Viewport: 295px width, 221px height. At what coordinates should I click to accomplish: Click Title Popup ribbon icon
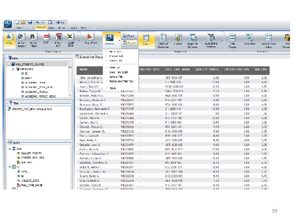pos(233,40)
